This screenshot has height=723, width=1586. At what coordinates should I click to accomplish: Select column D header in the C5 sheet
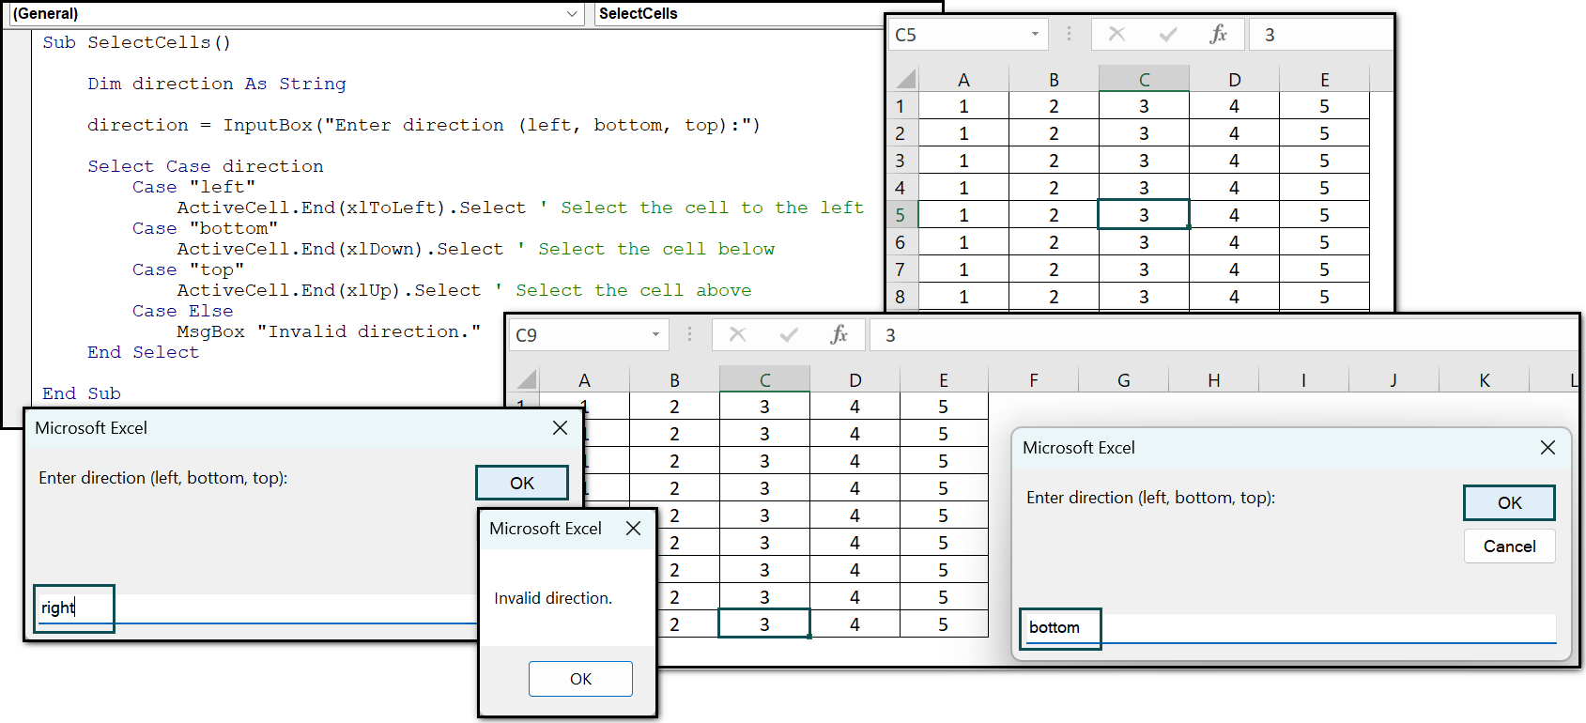pyautogui.click(x=1234, y=80)
